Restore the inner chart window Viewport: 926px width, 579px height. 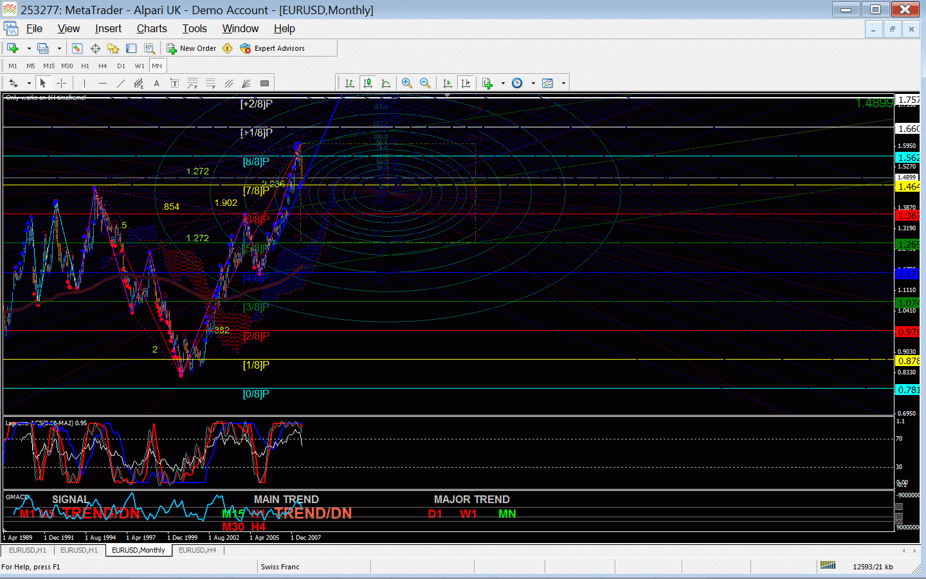tap(892, 29)
